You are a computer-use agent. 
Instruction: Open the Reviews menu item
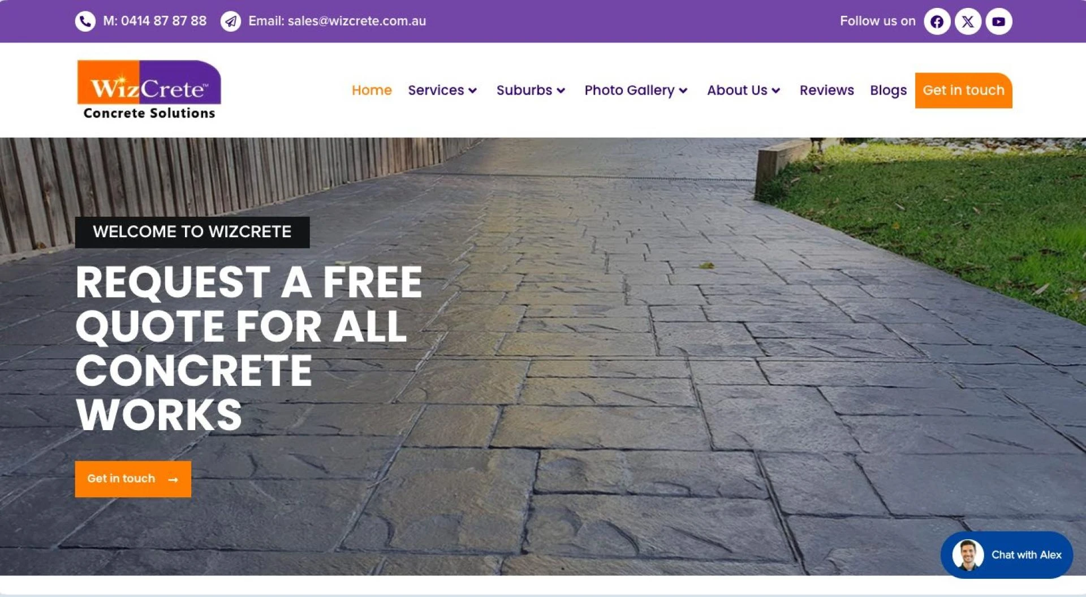(x=826, y=90)
